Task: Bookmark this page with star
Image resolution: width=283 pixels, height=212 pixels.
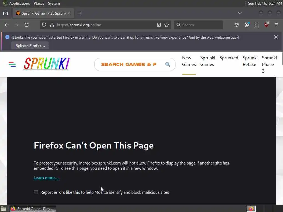Action: pos(167,25)
